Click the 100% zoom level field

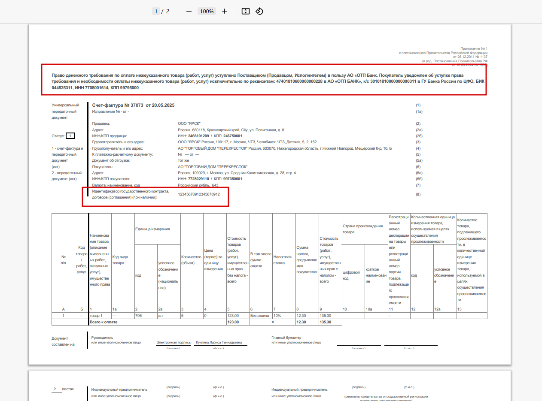(207, 11)
